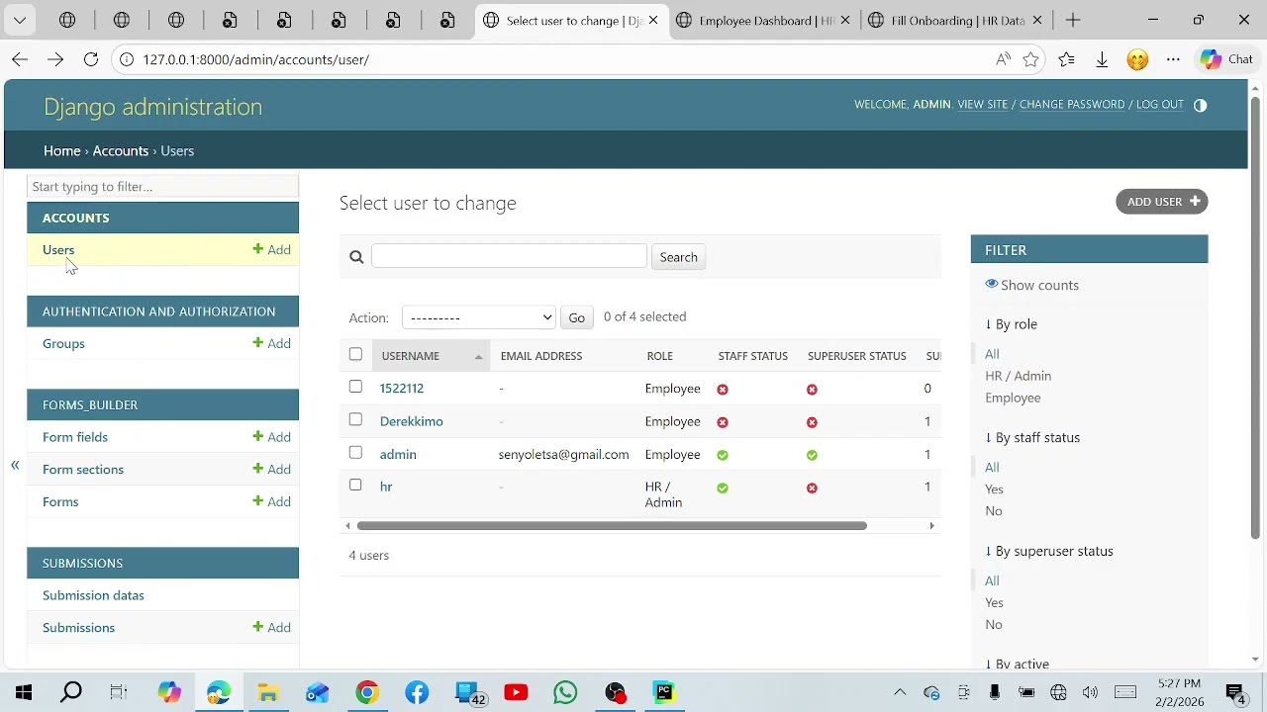Open Windows Start menu

24,693
